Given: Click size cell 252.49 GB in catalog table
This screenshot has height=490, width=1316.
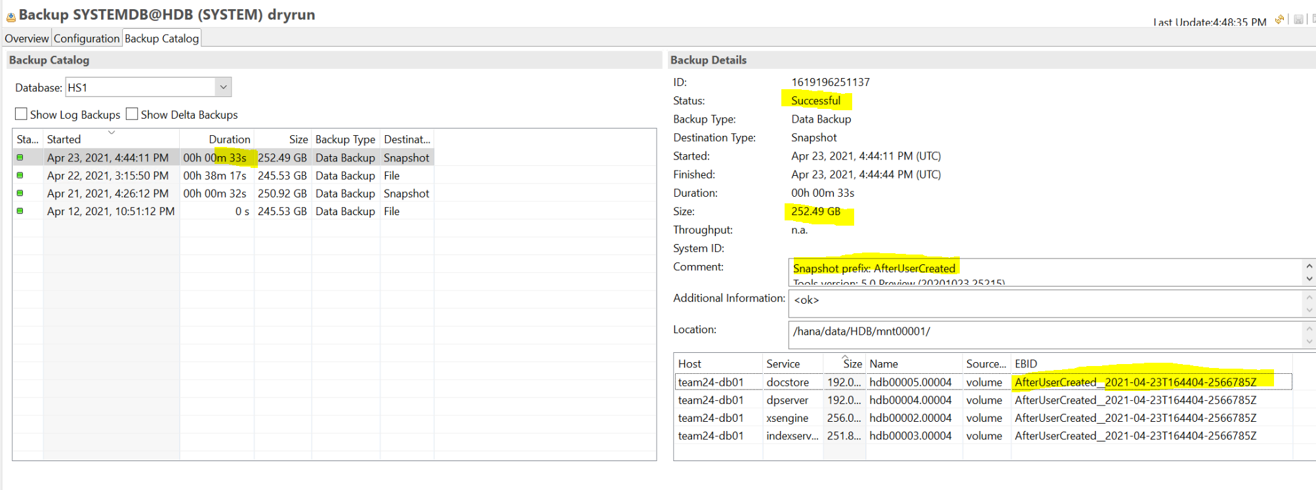Looking at the screenshot, I should (282, 157).
